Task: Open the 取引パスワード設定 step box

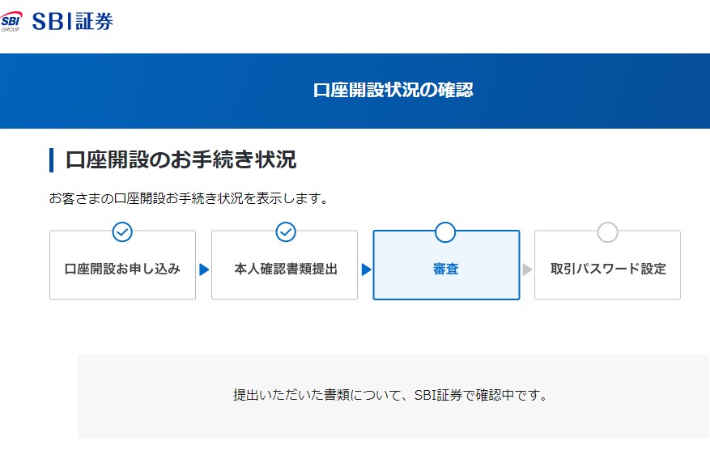Action: (x=608, y=265)
